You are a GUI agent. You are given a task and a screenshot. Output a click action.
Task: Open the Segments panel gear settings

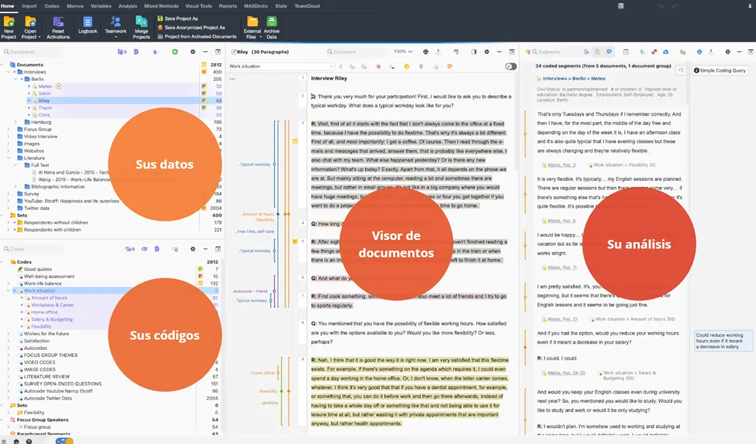point(727,52)
